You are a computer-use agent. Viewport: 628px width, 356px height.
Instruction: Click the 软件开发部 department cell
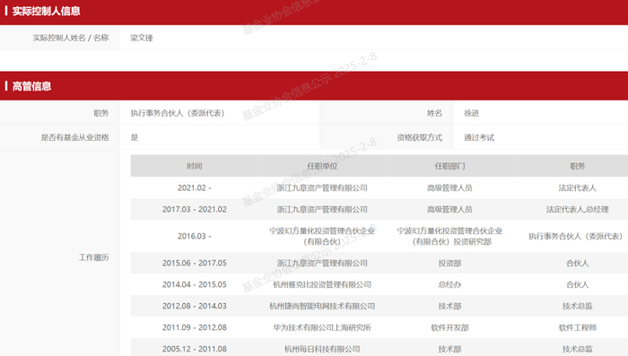[x=449, y=327]
